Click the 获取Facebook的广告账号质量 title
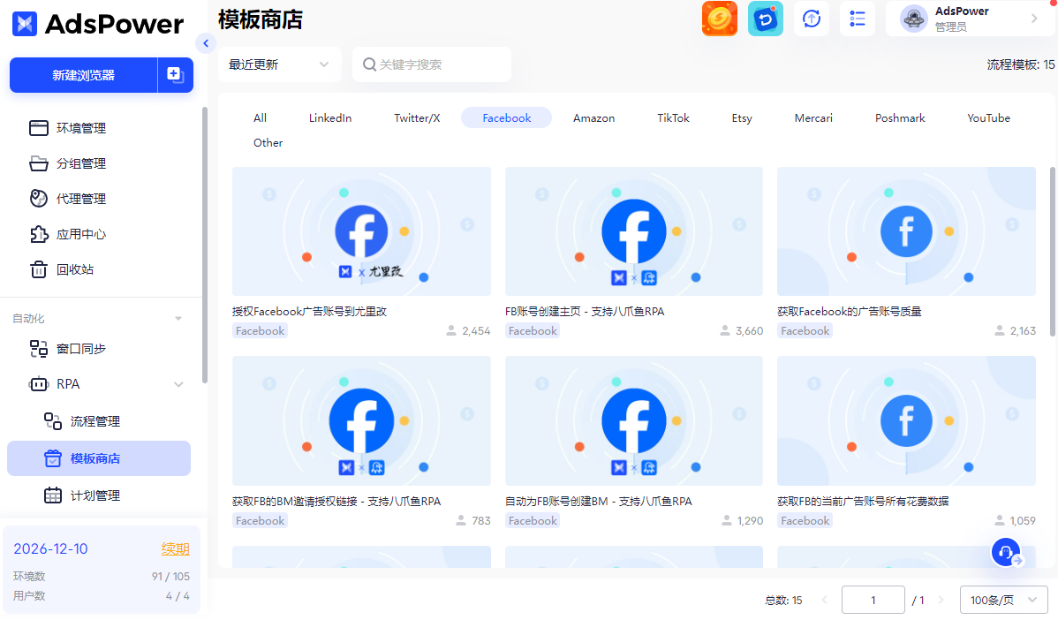 [x=850, y=312]
